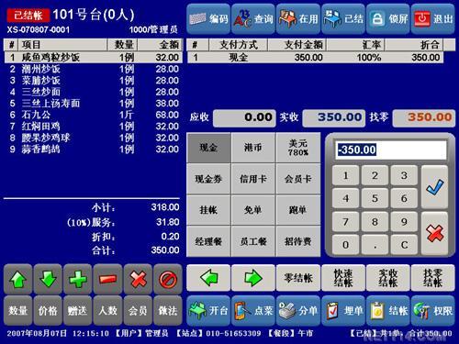Image resolution: width=459 pixels, height=344 pixels.
Task: Click the -350.00 amount input field
Action: [x=391, y=150]
